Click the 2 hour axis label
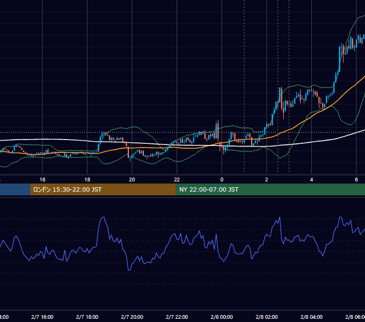The width and height of the screenshot is (365, 322). click(267, 179)
